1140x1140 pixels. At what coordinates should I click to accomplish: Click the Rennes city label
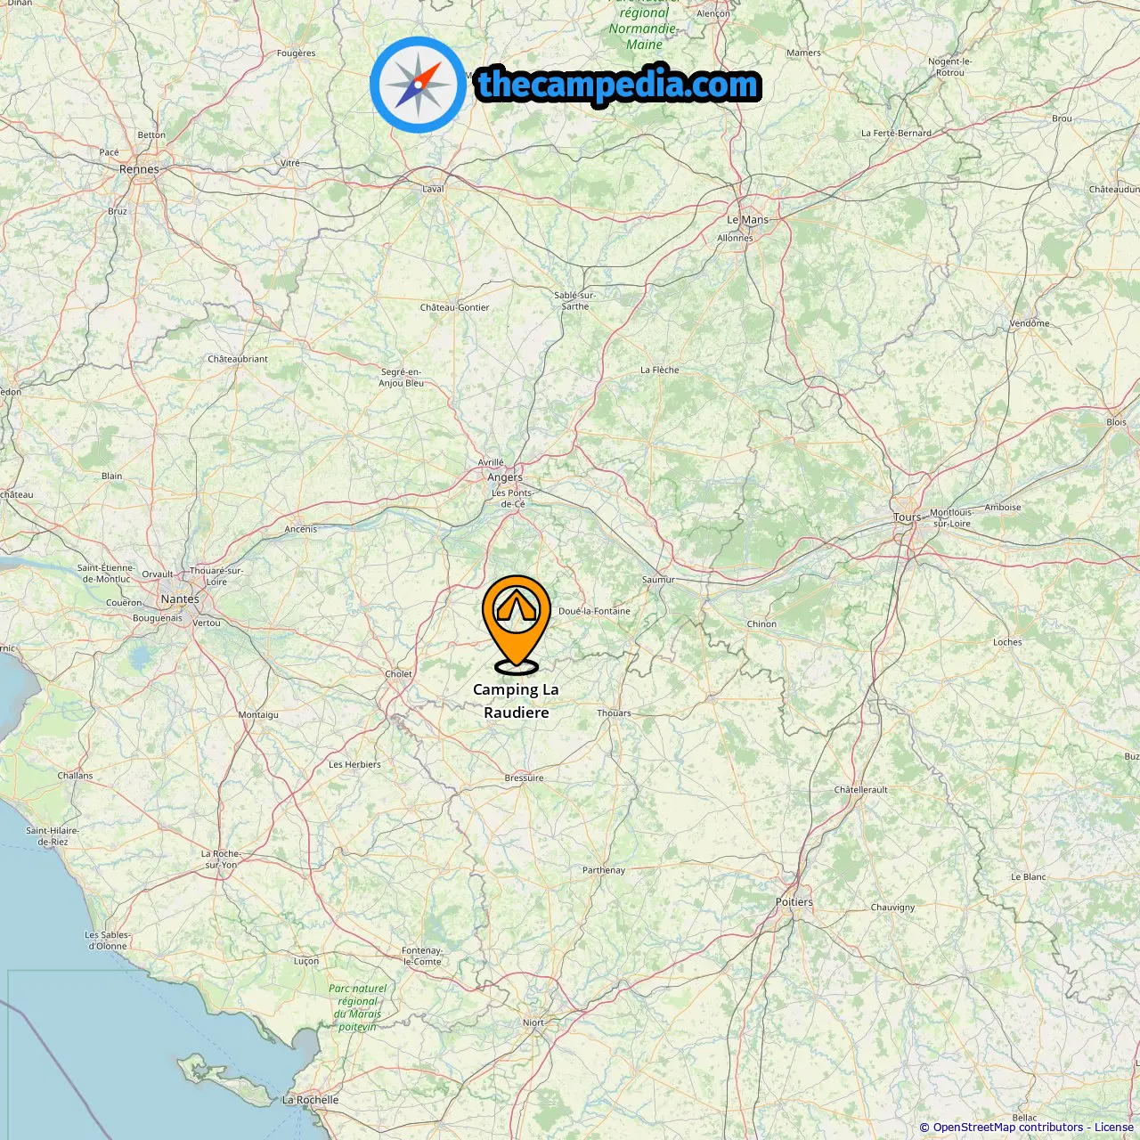(139, 169)
